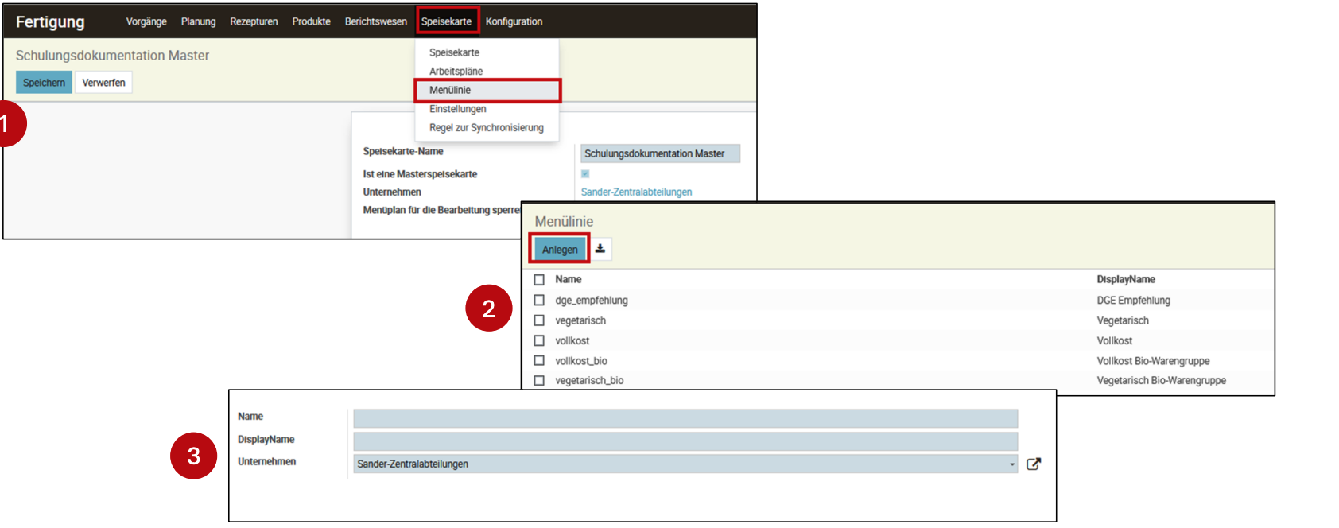Image resolution: width=1339 pixels, height=528 pixels.
Task: Click the Anlegen button
Action: click(560, 250)
